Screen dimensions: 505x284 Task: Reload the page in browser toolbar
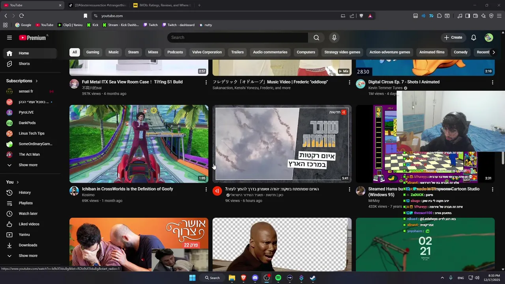point(21,16)
